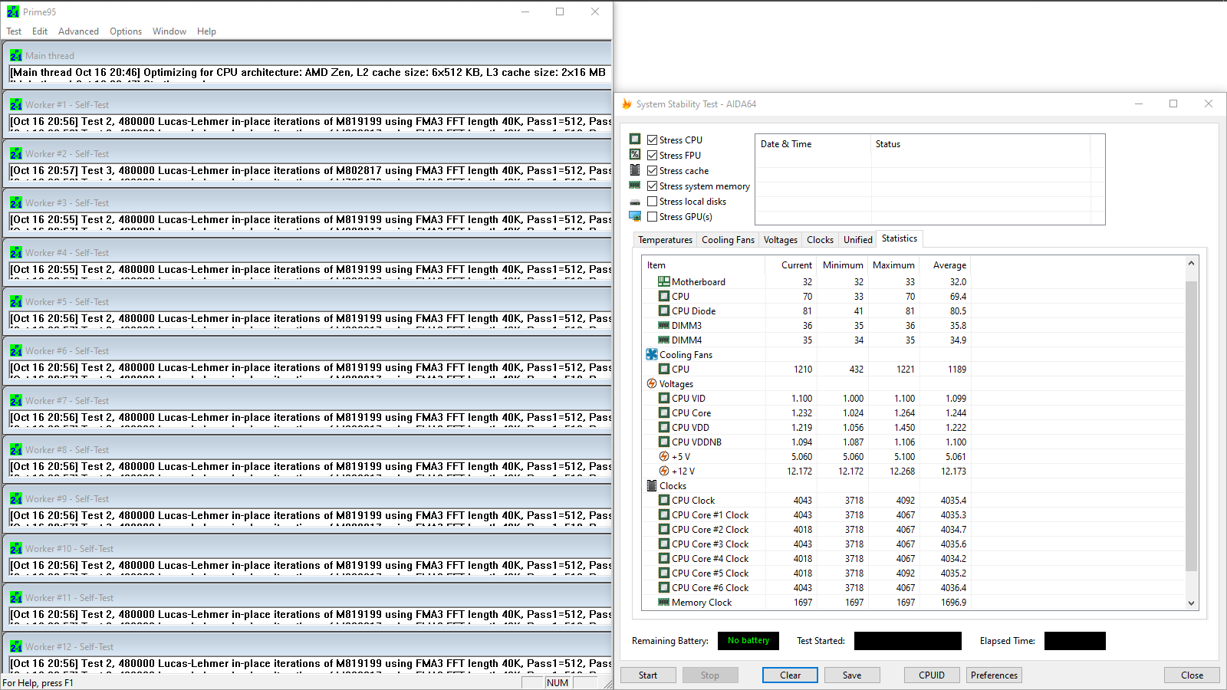Open the Advanced menu in Prime95
Image resolution: width=1227 pixels, height=690 pixels.
coord(78,31)
